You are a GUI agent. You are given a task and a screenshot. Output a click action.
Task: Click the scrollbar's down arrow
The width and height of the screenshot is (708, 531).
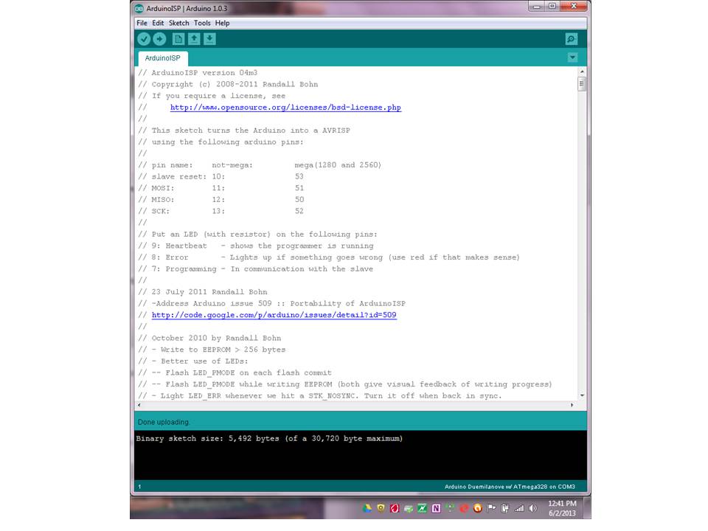[582, 395]
